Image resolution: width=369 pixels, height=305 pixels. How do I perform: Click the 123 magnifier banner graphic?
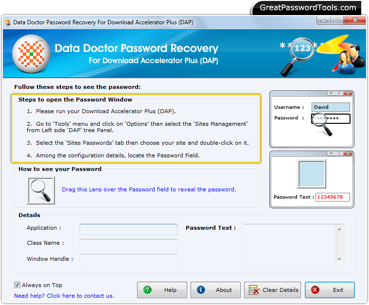click(299, 57)
